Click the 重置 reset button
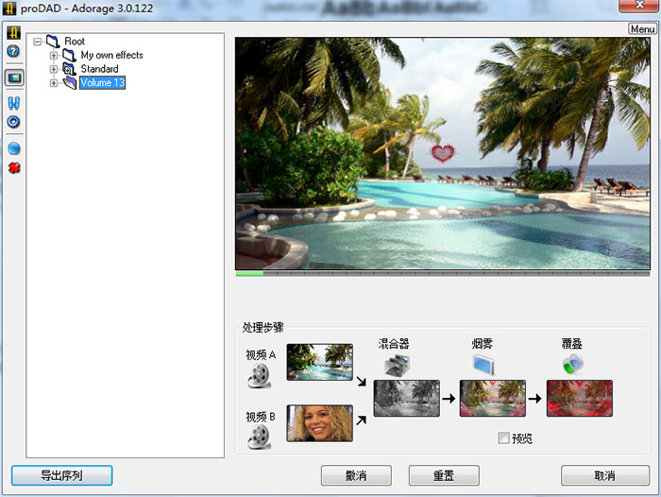This screenshot has width=661, height=497. [x=444, y=475]
